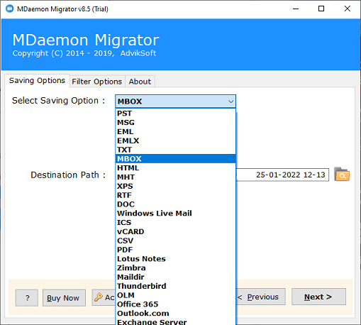Select EMLX format option
361x325 pixels.
click(x=175, y=141)
